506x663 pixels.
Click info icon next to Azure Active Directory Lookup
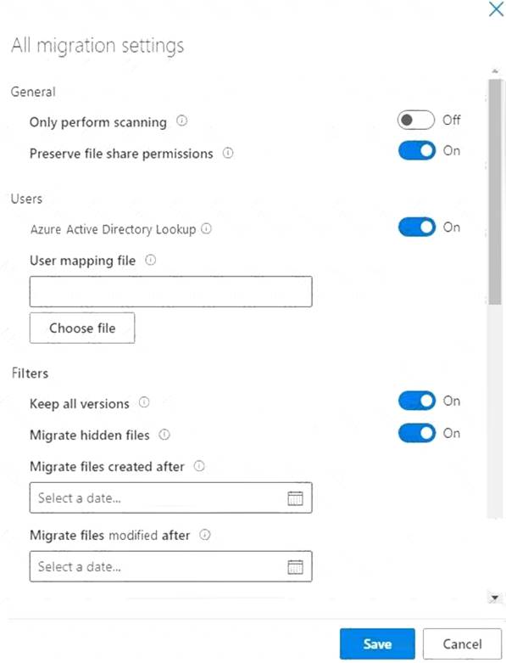[x=206, y=228]
